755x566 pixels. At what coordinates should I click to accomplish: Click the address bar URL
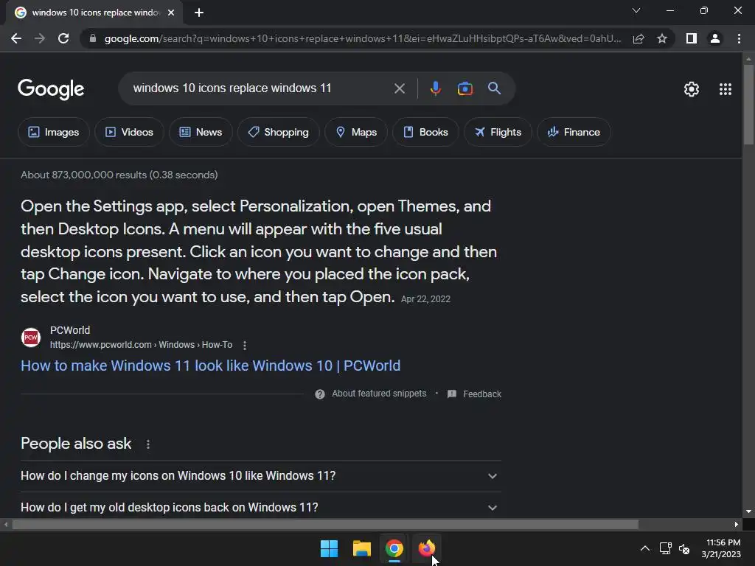point(363,38)
